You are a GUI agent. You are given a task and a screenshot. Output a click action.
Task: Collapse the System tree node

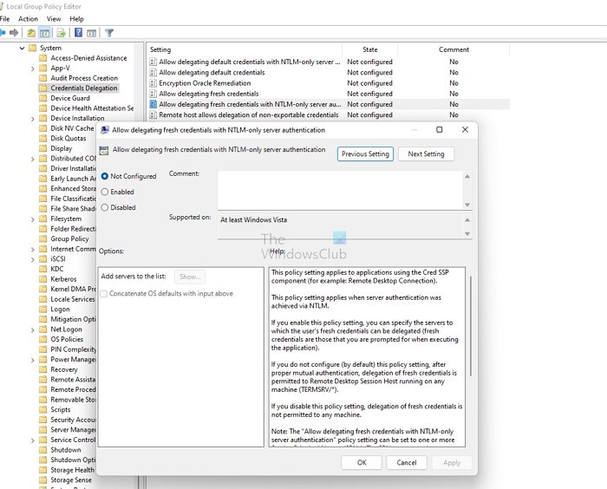click(x=22, y=48)
